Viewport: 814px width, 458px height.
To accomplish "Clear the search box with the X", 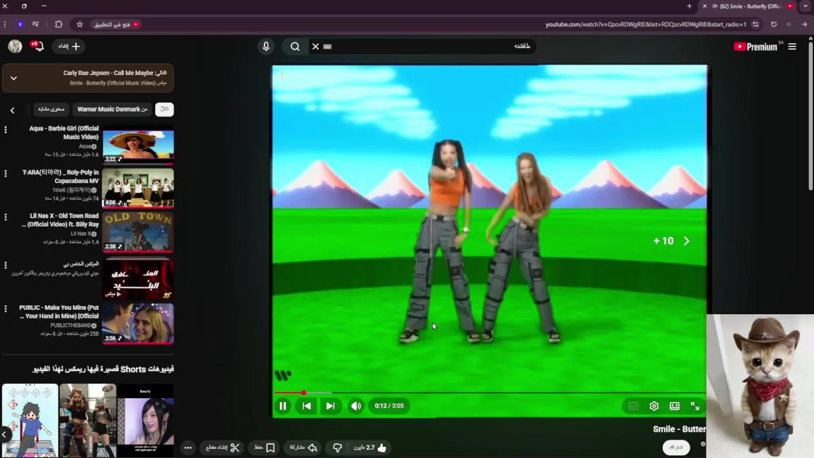I will click(x=315, y=46).
